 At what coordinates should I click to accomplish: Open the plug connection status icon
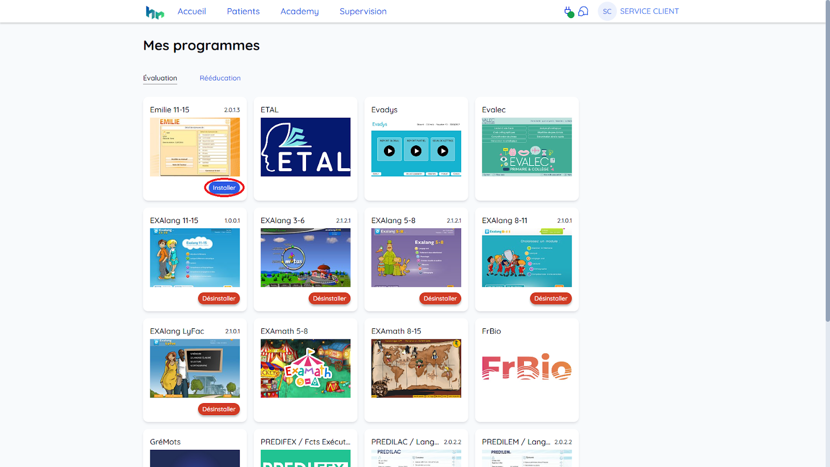[569, 11]
